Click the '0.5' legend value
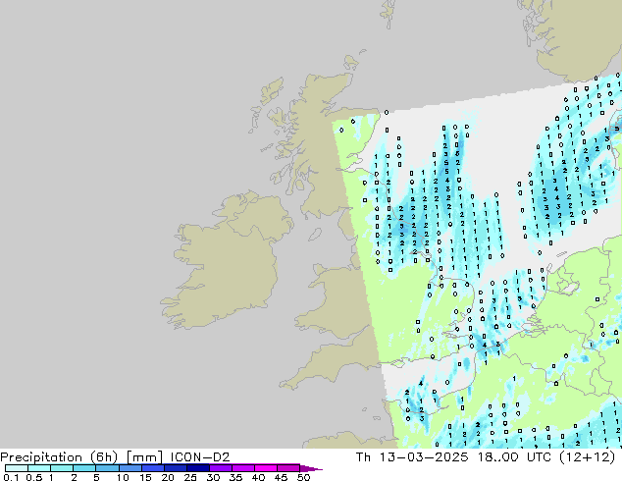This screenshot has height=481, width=622. (34, 477)
